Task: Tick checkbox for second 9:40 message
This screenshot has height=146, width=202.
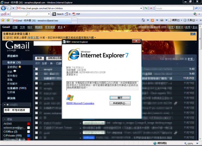Action: [x=37, y=74]
